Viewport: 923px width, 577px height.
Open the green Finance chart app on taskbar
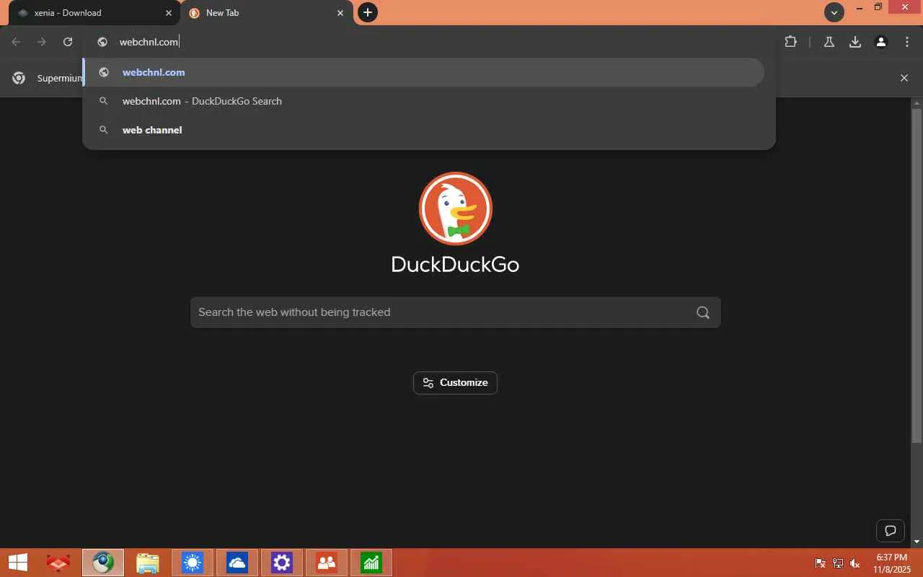[x=371, y=563]
